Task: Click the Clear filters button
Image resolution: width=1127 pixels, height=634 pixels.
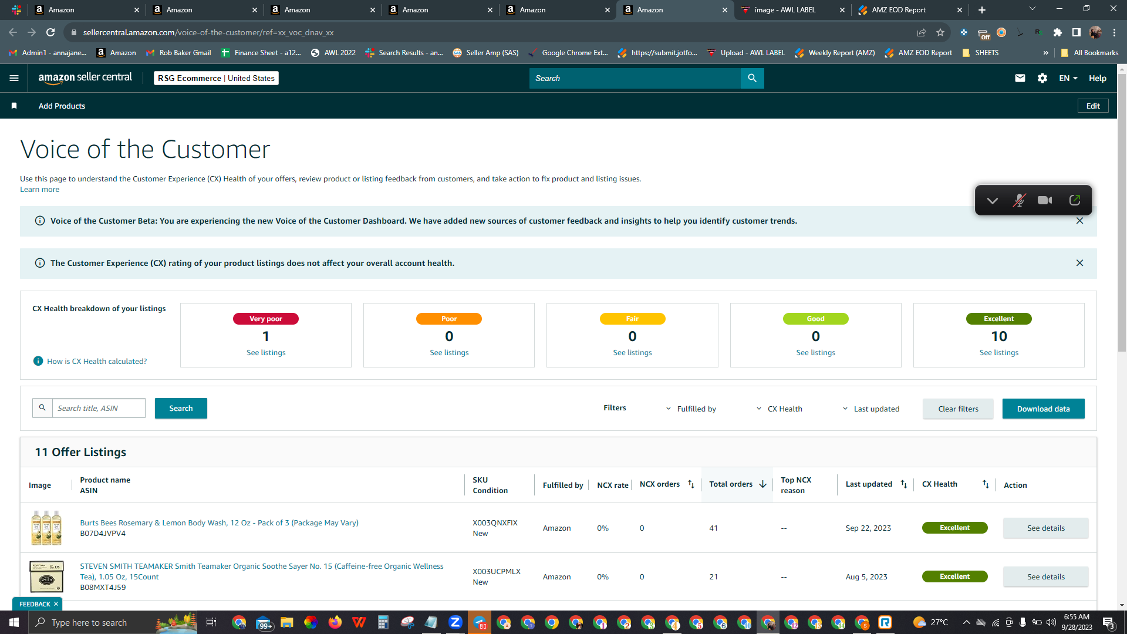Action: tap(958, 409)
